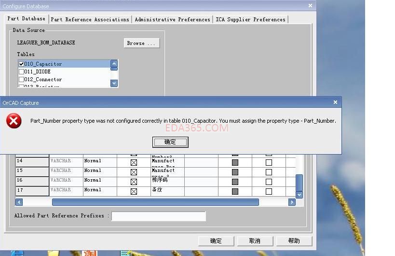395x256 pixels.
Task: Check the empty box in row 17
Action: point(269,191)
